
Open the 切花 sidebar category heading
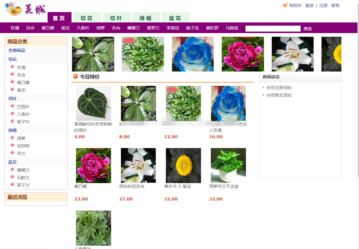tap(12, 59)
